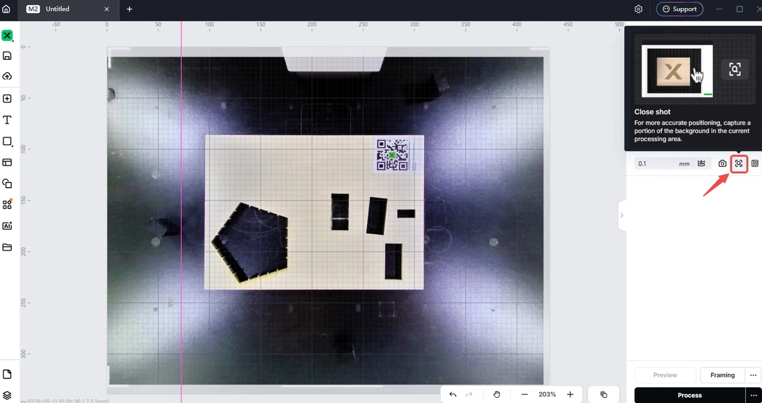Expand more options beside Framing button

click(753, 375)
